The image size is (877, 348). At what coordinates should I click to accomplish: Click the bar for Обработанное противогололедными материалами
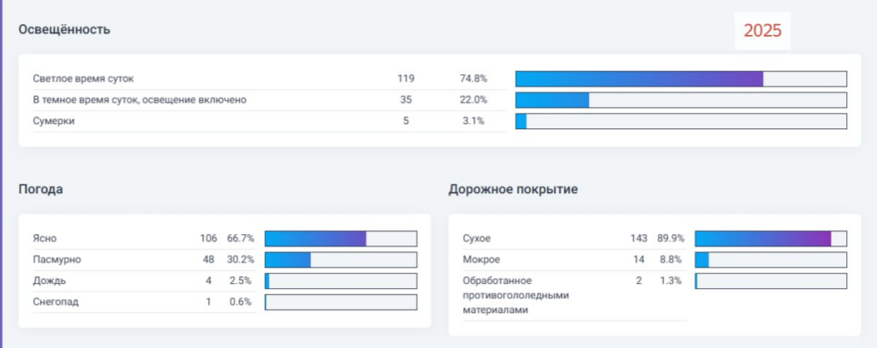(x=771, y=281)
